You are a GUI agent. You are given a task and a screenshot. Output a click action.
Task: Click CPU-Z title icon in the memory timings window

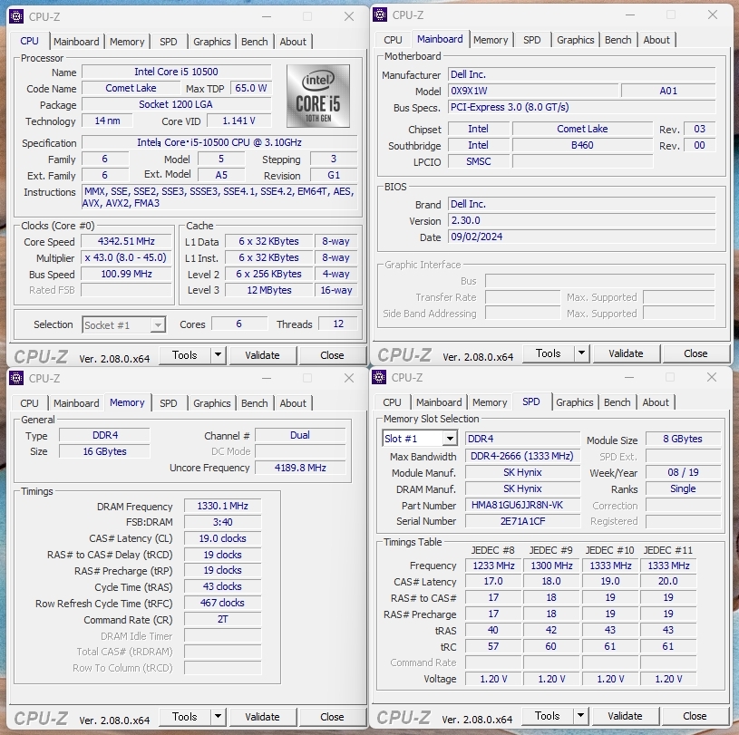click(x=16, y=378)
